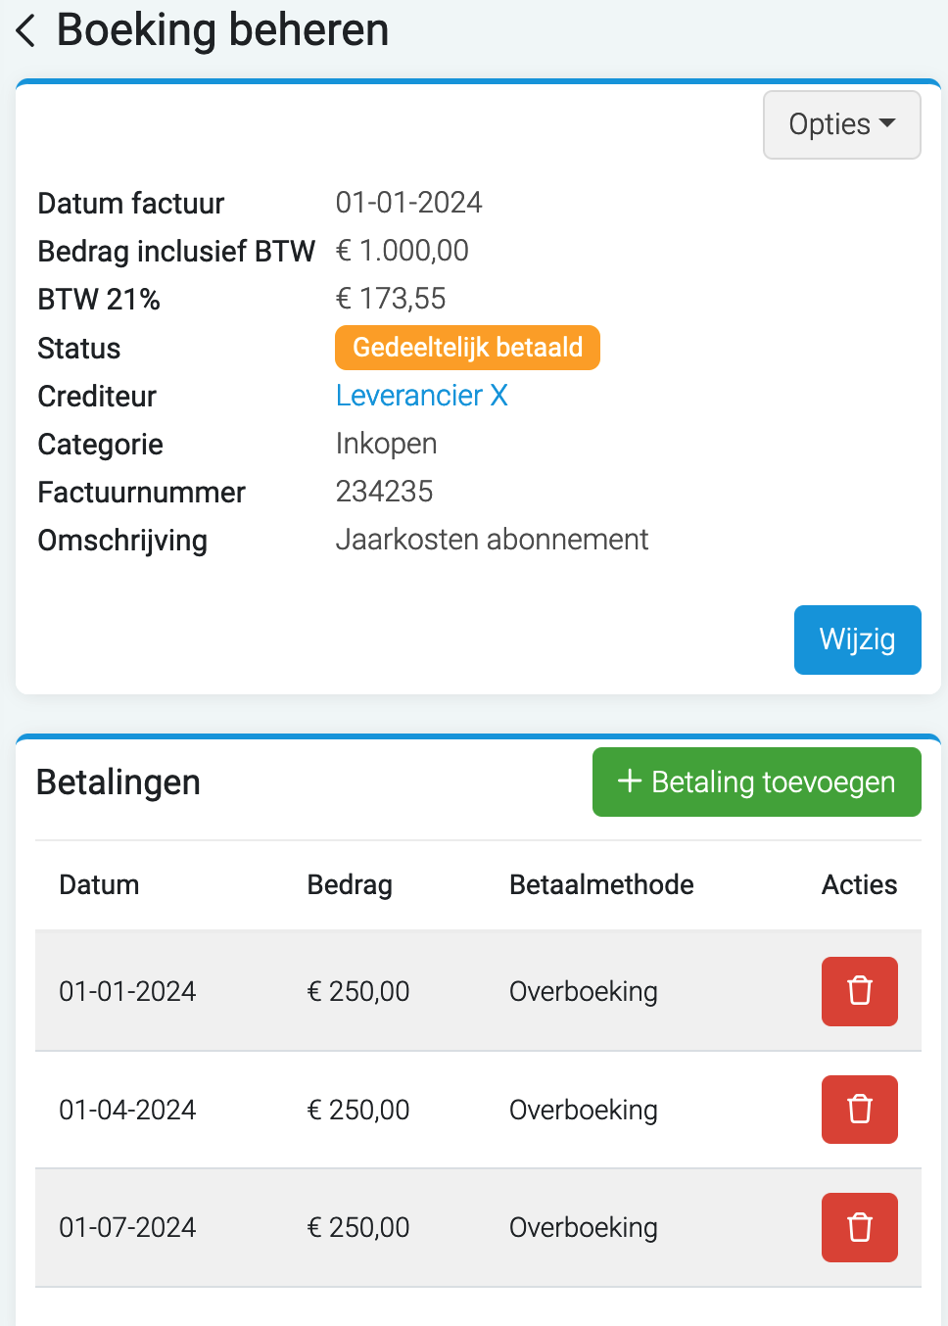Click the Boeking beheren page title

pyautogui.click(x=222, y=29)
